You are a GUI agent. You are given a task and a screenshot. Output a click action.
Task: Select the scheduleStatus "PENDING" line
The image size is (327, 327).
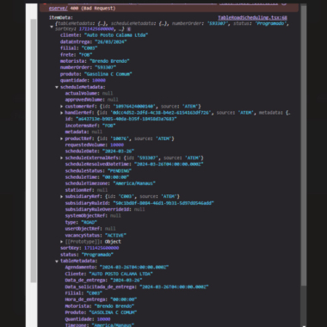(x=98, y=170)
